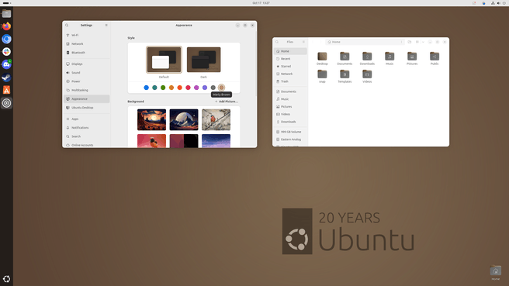The image size is (509, 286).
Task: Open the Files sidebar hamburger menu
Action: point(303,42)
